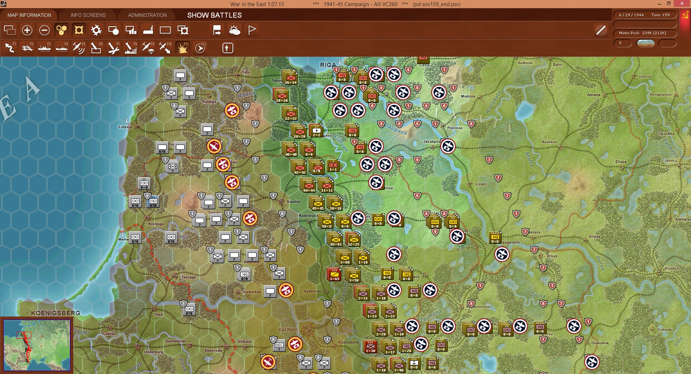The height and width of the screenshot is (374, 691).
Task: Select the F9 air transport parachute icon
Action: click(x=148, y=48)
